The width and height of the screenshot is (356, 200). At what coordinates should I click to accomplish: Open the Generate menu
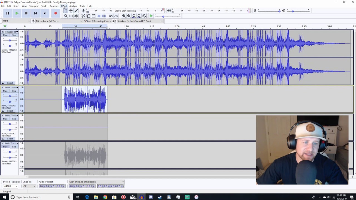(x=54, y=6)
